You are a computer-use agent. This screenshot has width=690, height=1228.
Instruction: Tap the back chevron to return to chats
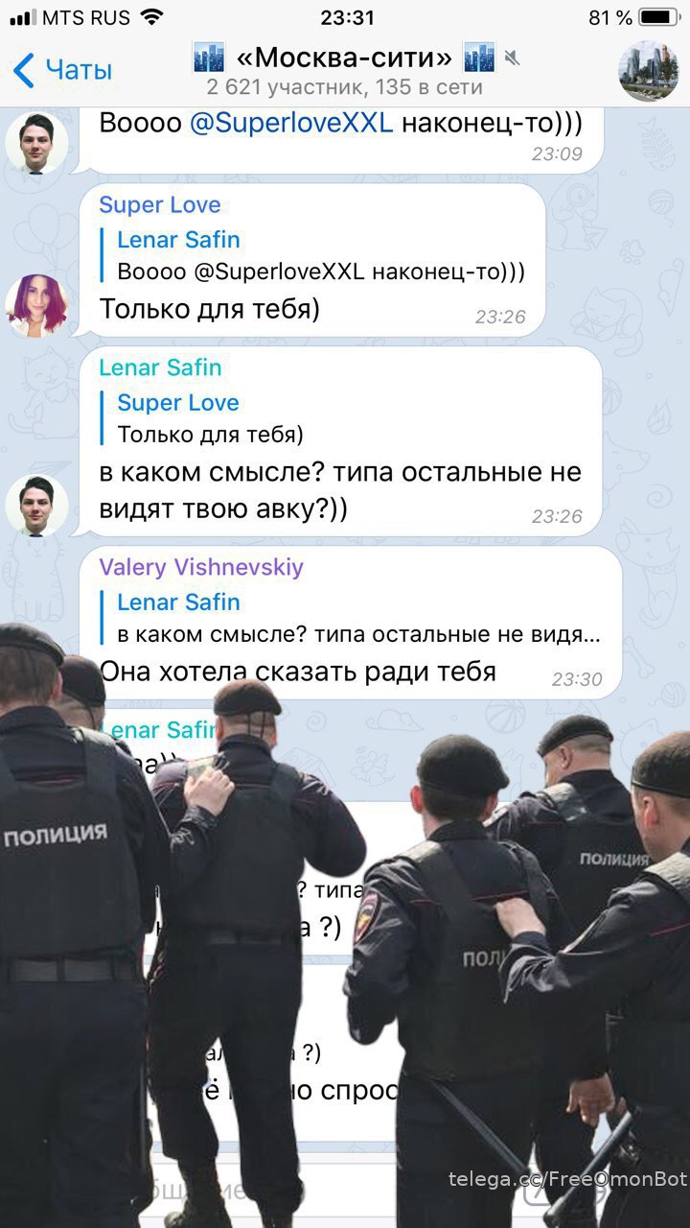click(24, 70)
